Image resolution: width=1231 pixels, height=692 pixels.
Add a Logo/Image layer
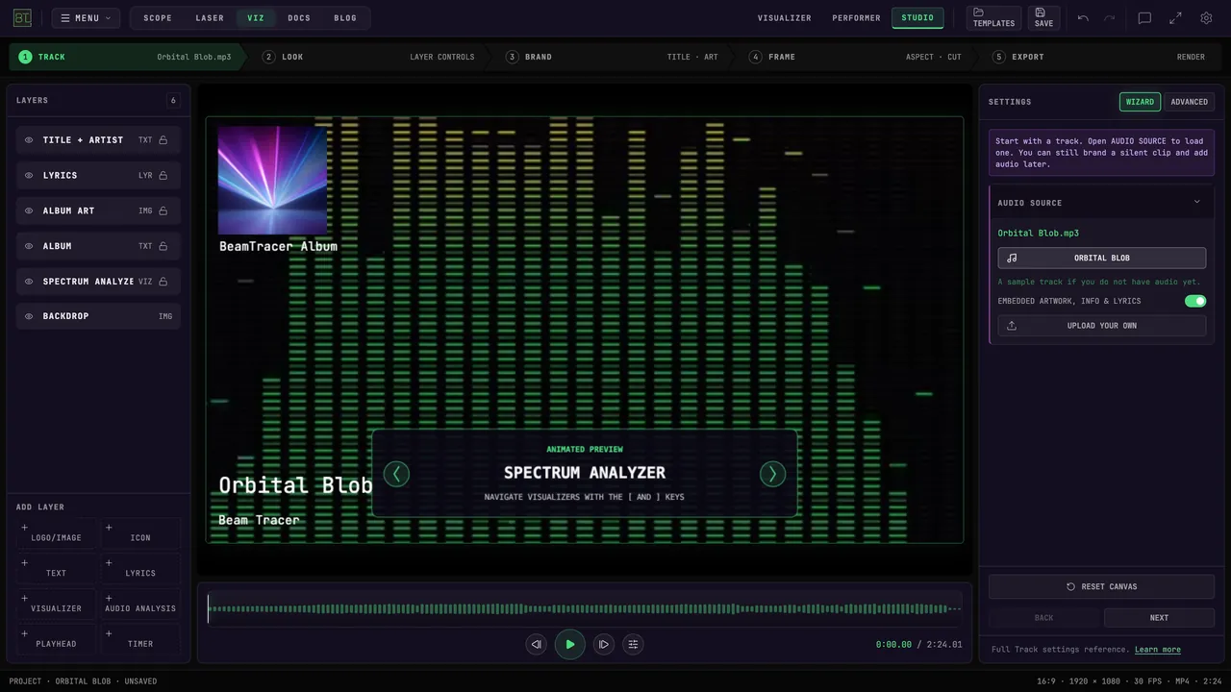56,533
